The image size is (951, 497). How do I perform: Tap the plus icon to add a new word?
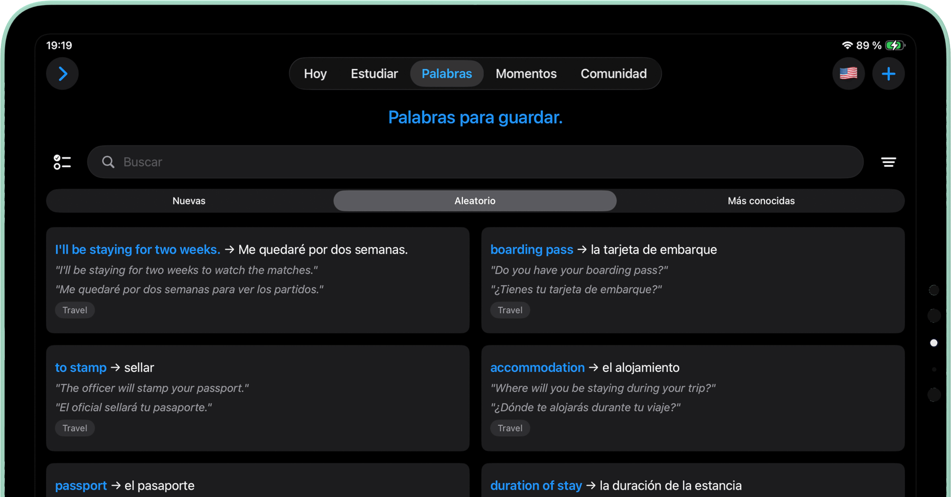click(x=889, y=73)
